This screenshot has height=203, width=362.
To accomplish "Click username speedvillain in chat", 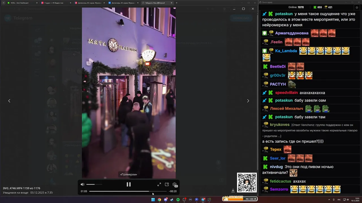I will point(286,93).
